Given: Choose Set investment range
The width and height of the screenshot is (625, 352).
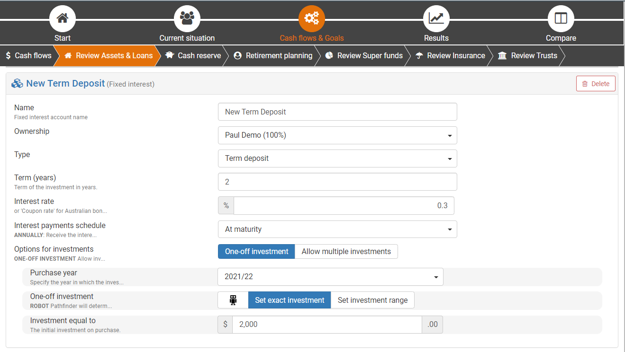Looking at the screenshot, I should point(372,300).
